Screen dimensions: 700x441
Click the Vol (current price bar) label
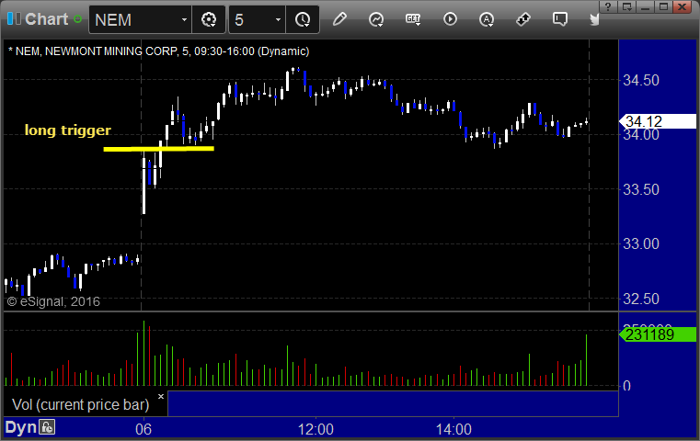click(80, 404)
